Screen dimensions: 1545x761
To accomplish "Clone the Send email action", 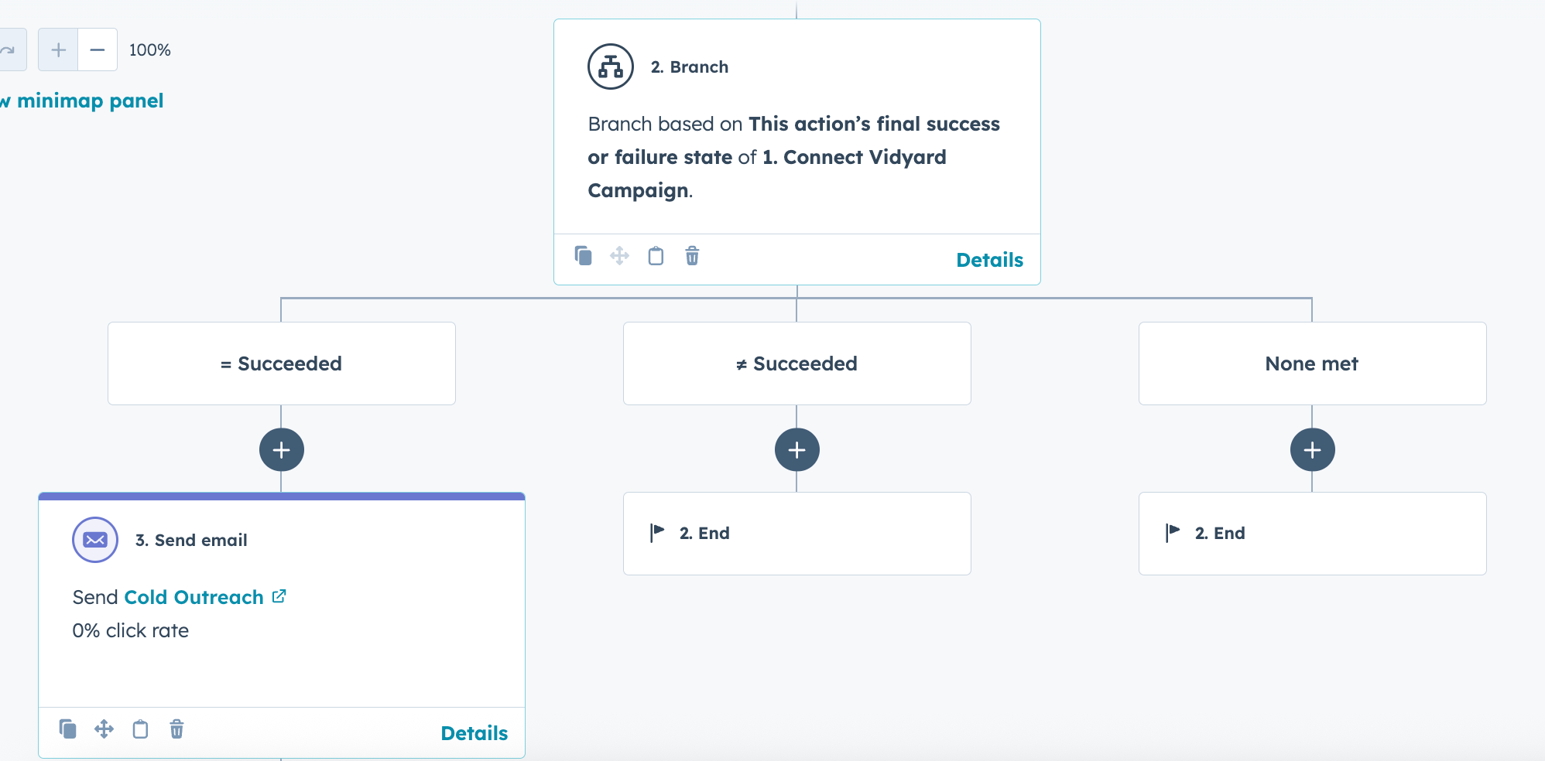I will 67,729.
